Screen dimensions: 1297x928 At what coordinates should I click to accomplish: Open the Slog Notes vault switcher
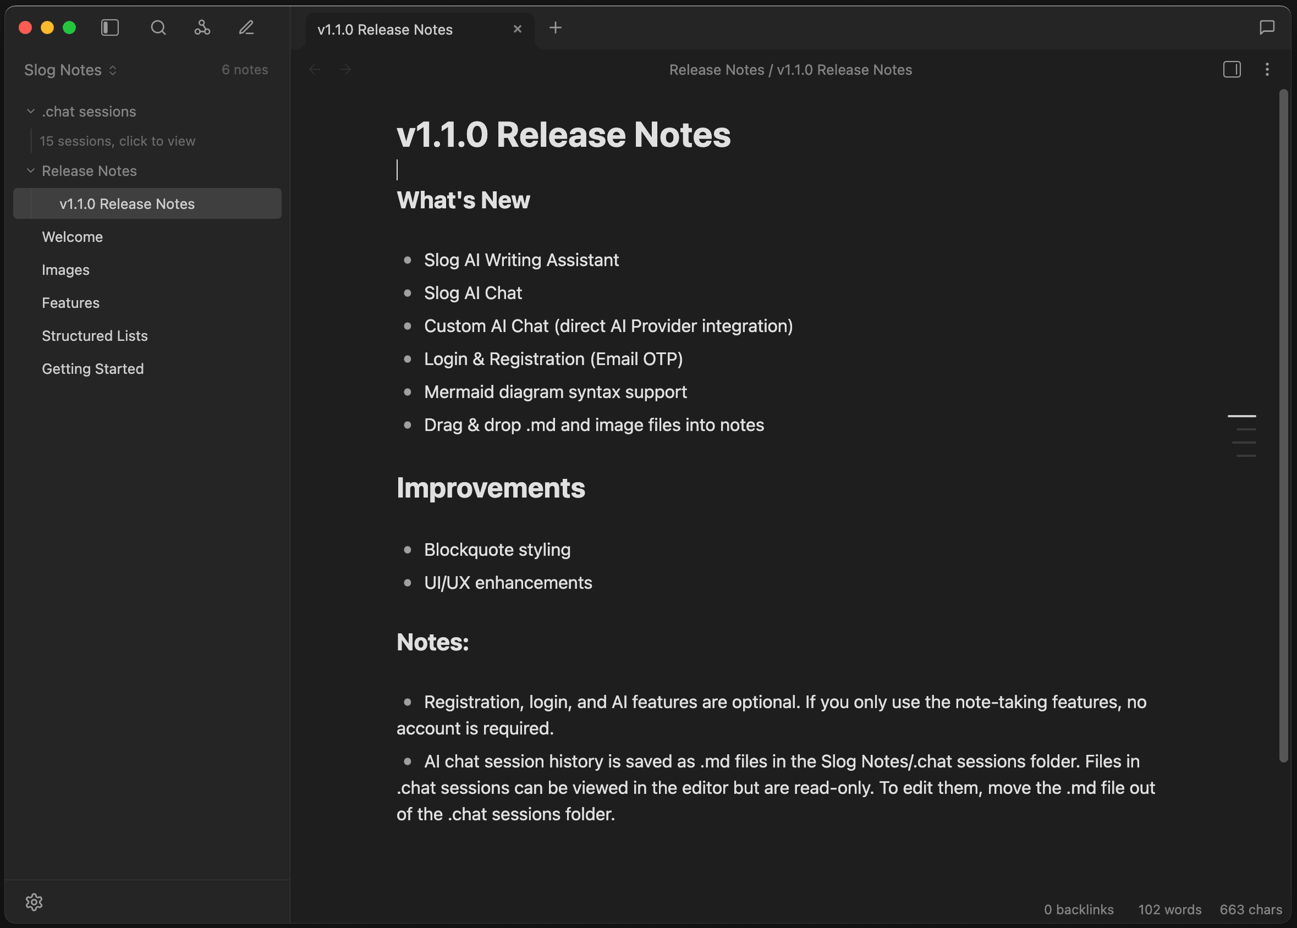[x=70, y=70]
